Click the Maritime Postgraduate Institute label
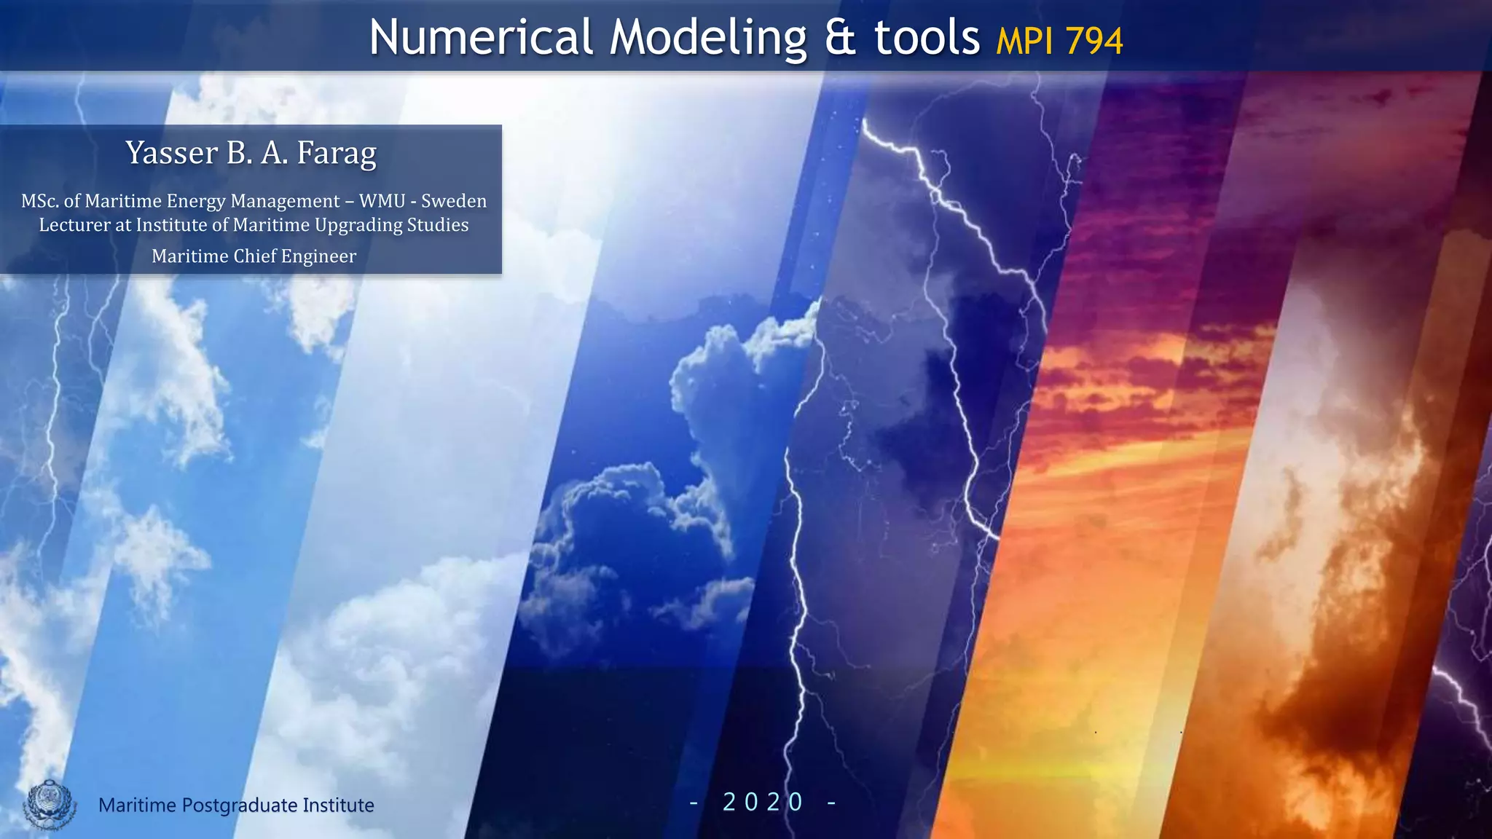 coord(236,805)
